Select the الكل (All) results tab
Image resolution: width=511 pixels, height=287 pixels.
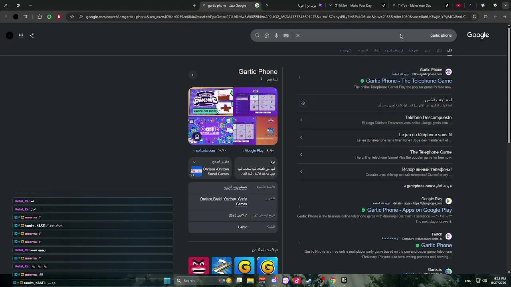450,51
